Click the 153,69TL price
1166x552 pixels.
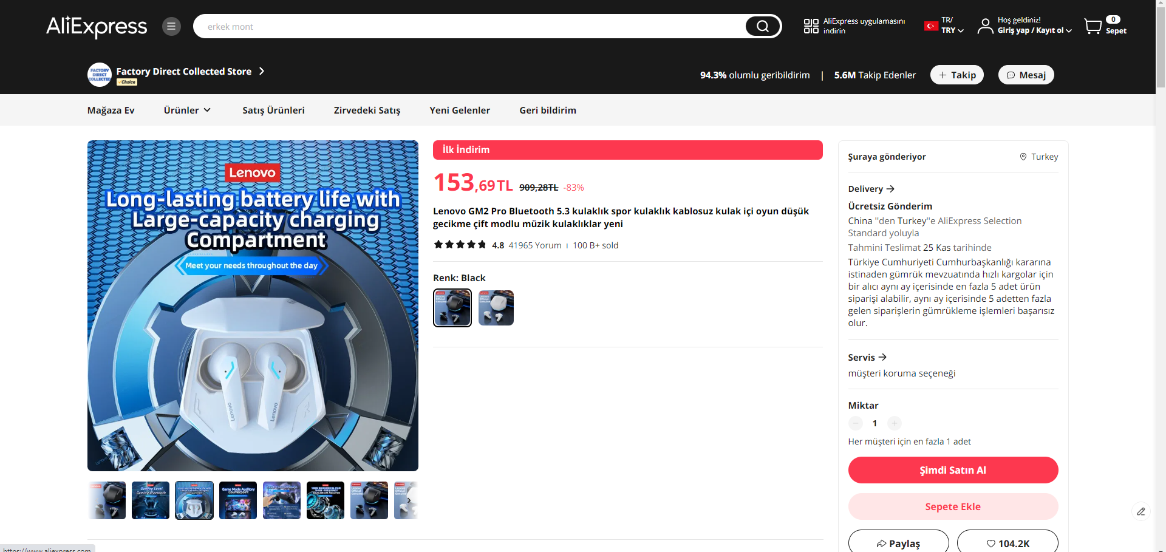[473, 183]
